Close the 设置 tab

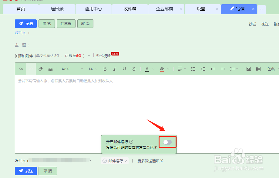[x=217, y=9]
